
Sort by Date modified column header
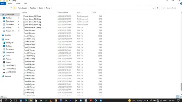[x=63, y=12]
